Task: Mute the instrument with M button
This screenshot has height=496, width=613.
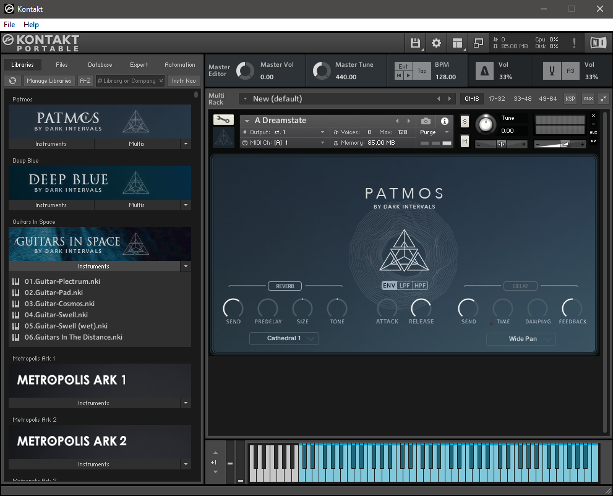Action: [x=465, y=141]
